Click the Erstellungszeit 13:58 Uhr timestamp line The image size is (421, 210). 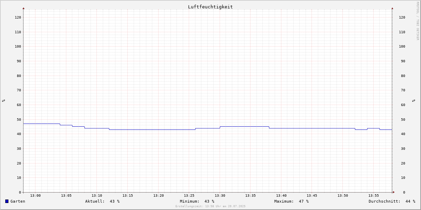tap(210, 206)
